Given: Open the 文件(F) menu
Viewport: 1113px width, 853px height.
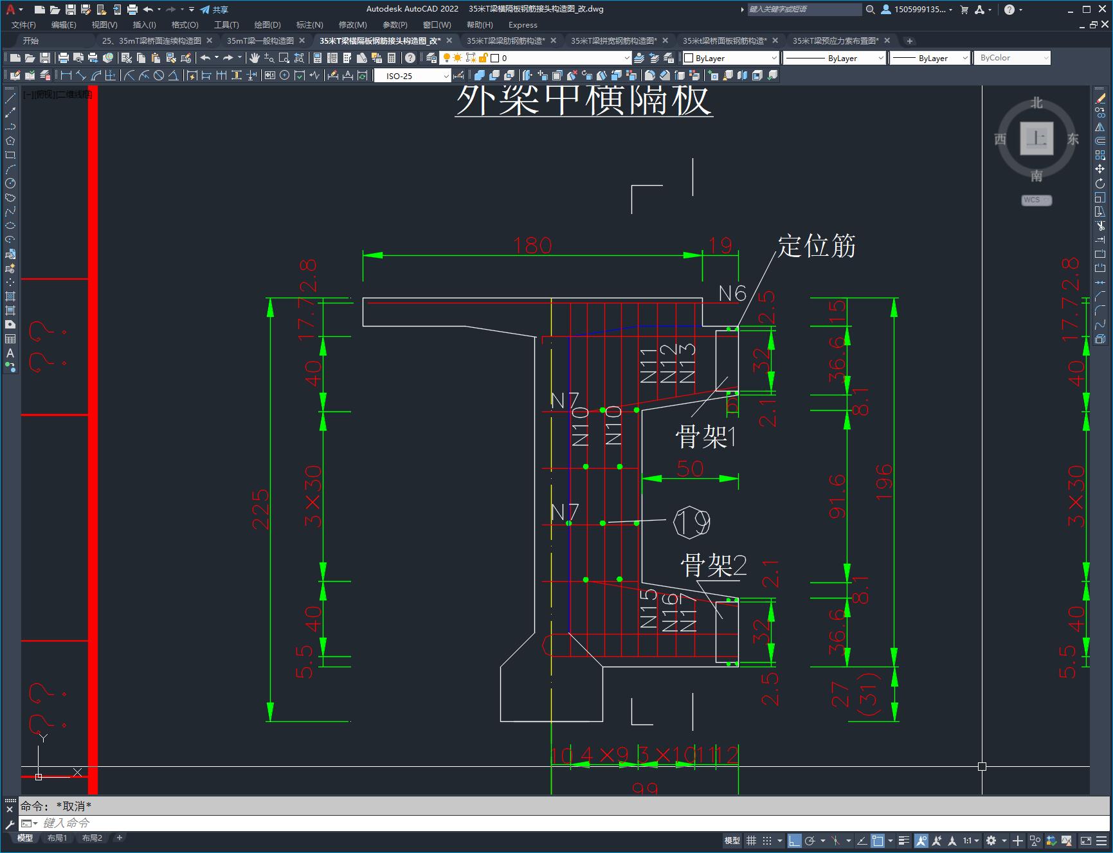Looking at the screenshot, I should click(24, 24).
